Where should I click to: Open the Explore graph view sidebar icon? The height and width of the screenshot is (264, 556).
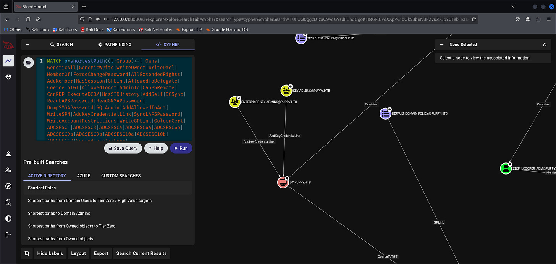point(8,61)
